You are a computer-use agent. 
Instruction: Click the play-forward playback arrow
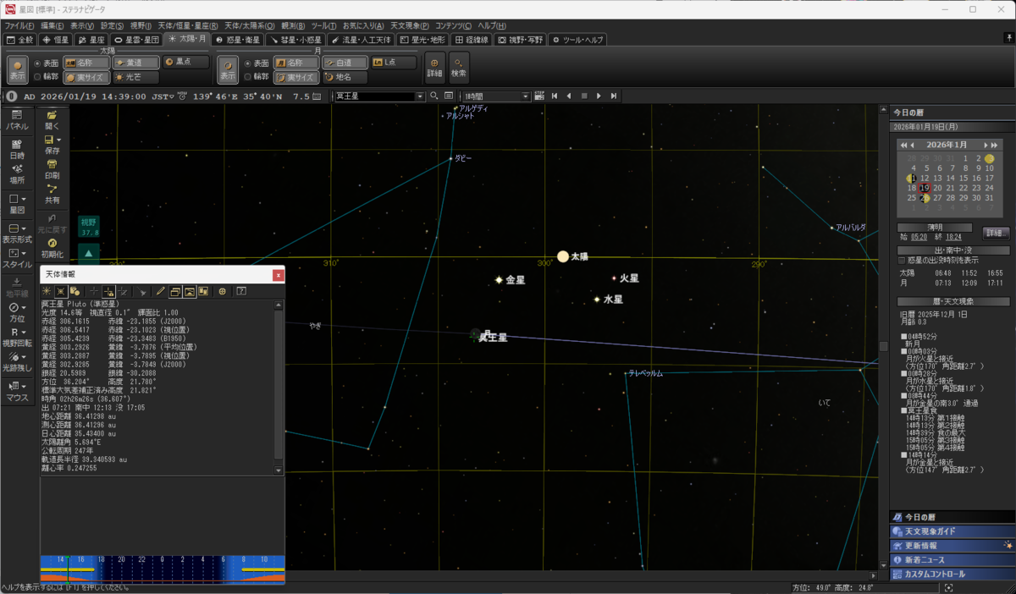pyautogui.click(x=599, y=96)
